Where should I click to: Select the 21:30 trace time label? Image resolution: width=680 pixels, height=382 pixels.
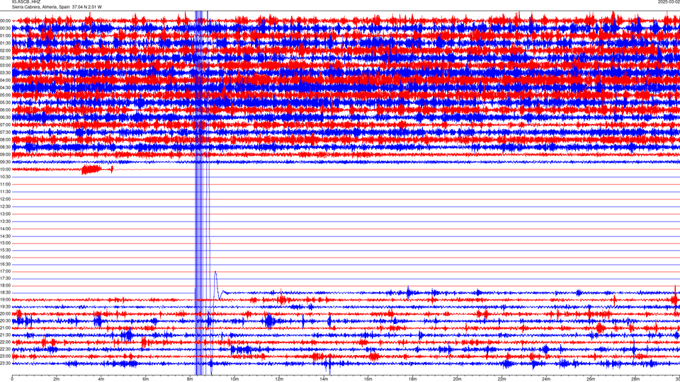(x=5, y=335)
